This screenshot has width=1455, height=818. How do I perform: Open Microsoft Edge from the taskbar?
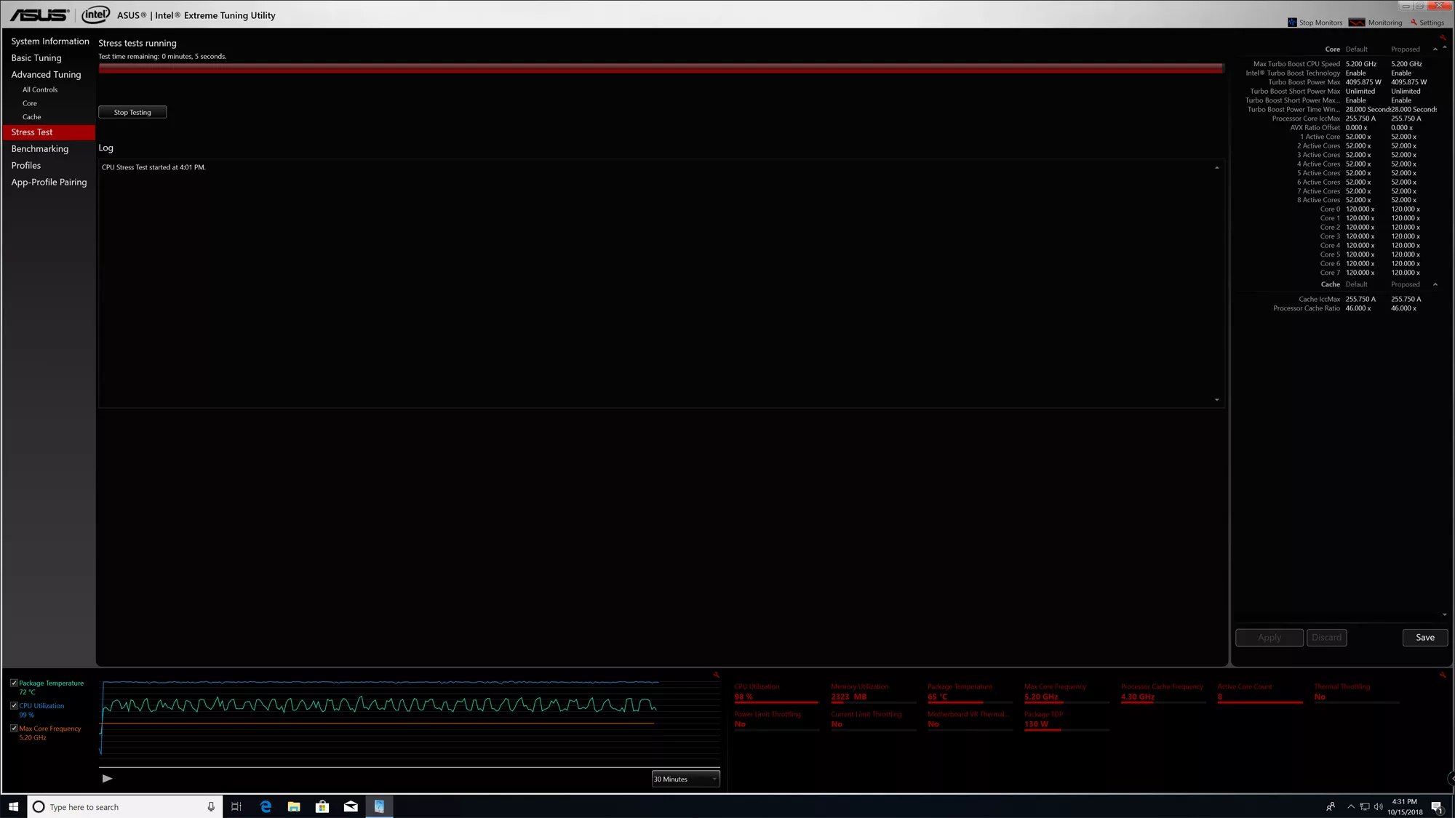pyautogui.click(x=266, y=806)
